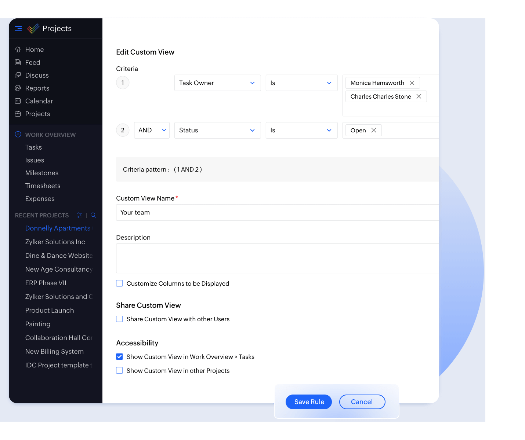Open the Reports section
Viewport: 525px width, 440px height.
[x=37, y=88]
